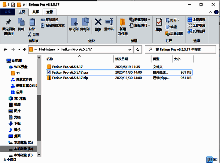
Task: Expand the Easy access (轻松访问) dropdown
Action: [139, 25]
